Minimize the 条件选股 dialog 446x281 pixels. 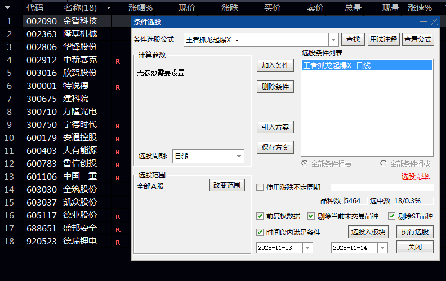point(423,21)
